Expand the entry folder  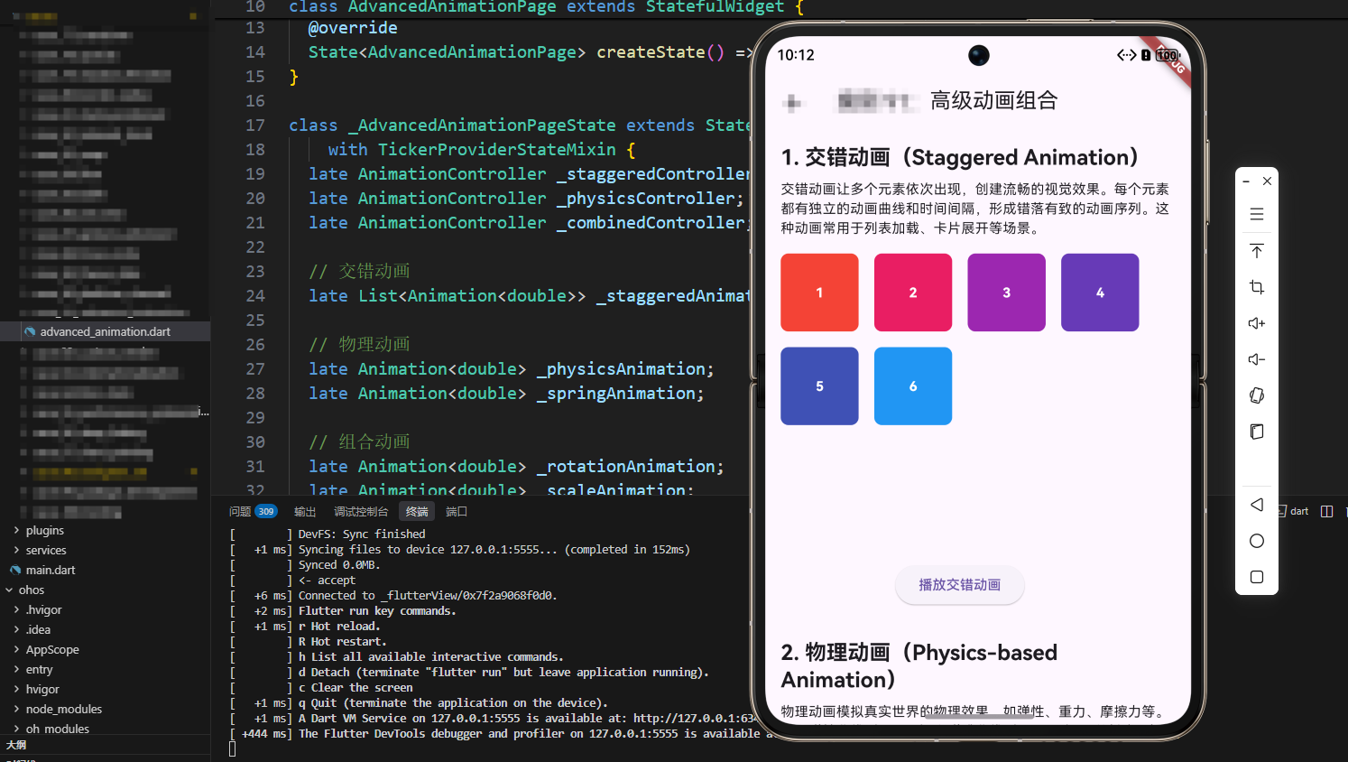point(16,669)
